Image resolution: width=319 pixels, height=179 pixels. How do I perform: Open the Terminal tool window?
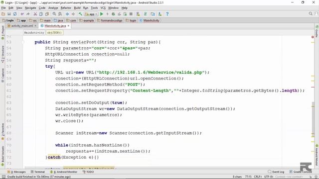(38, 172)
